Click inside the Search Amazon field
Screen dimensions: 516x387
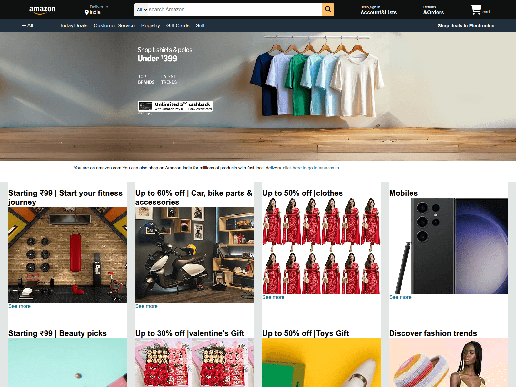[234, 10]
